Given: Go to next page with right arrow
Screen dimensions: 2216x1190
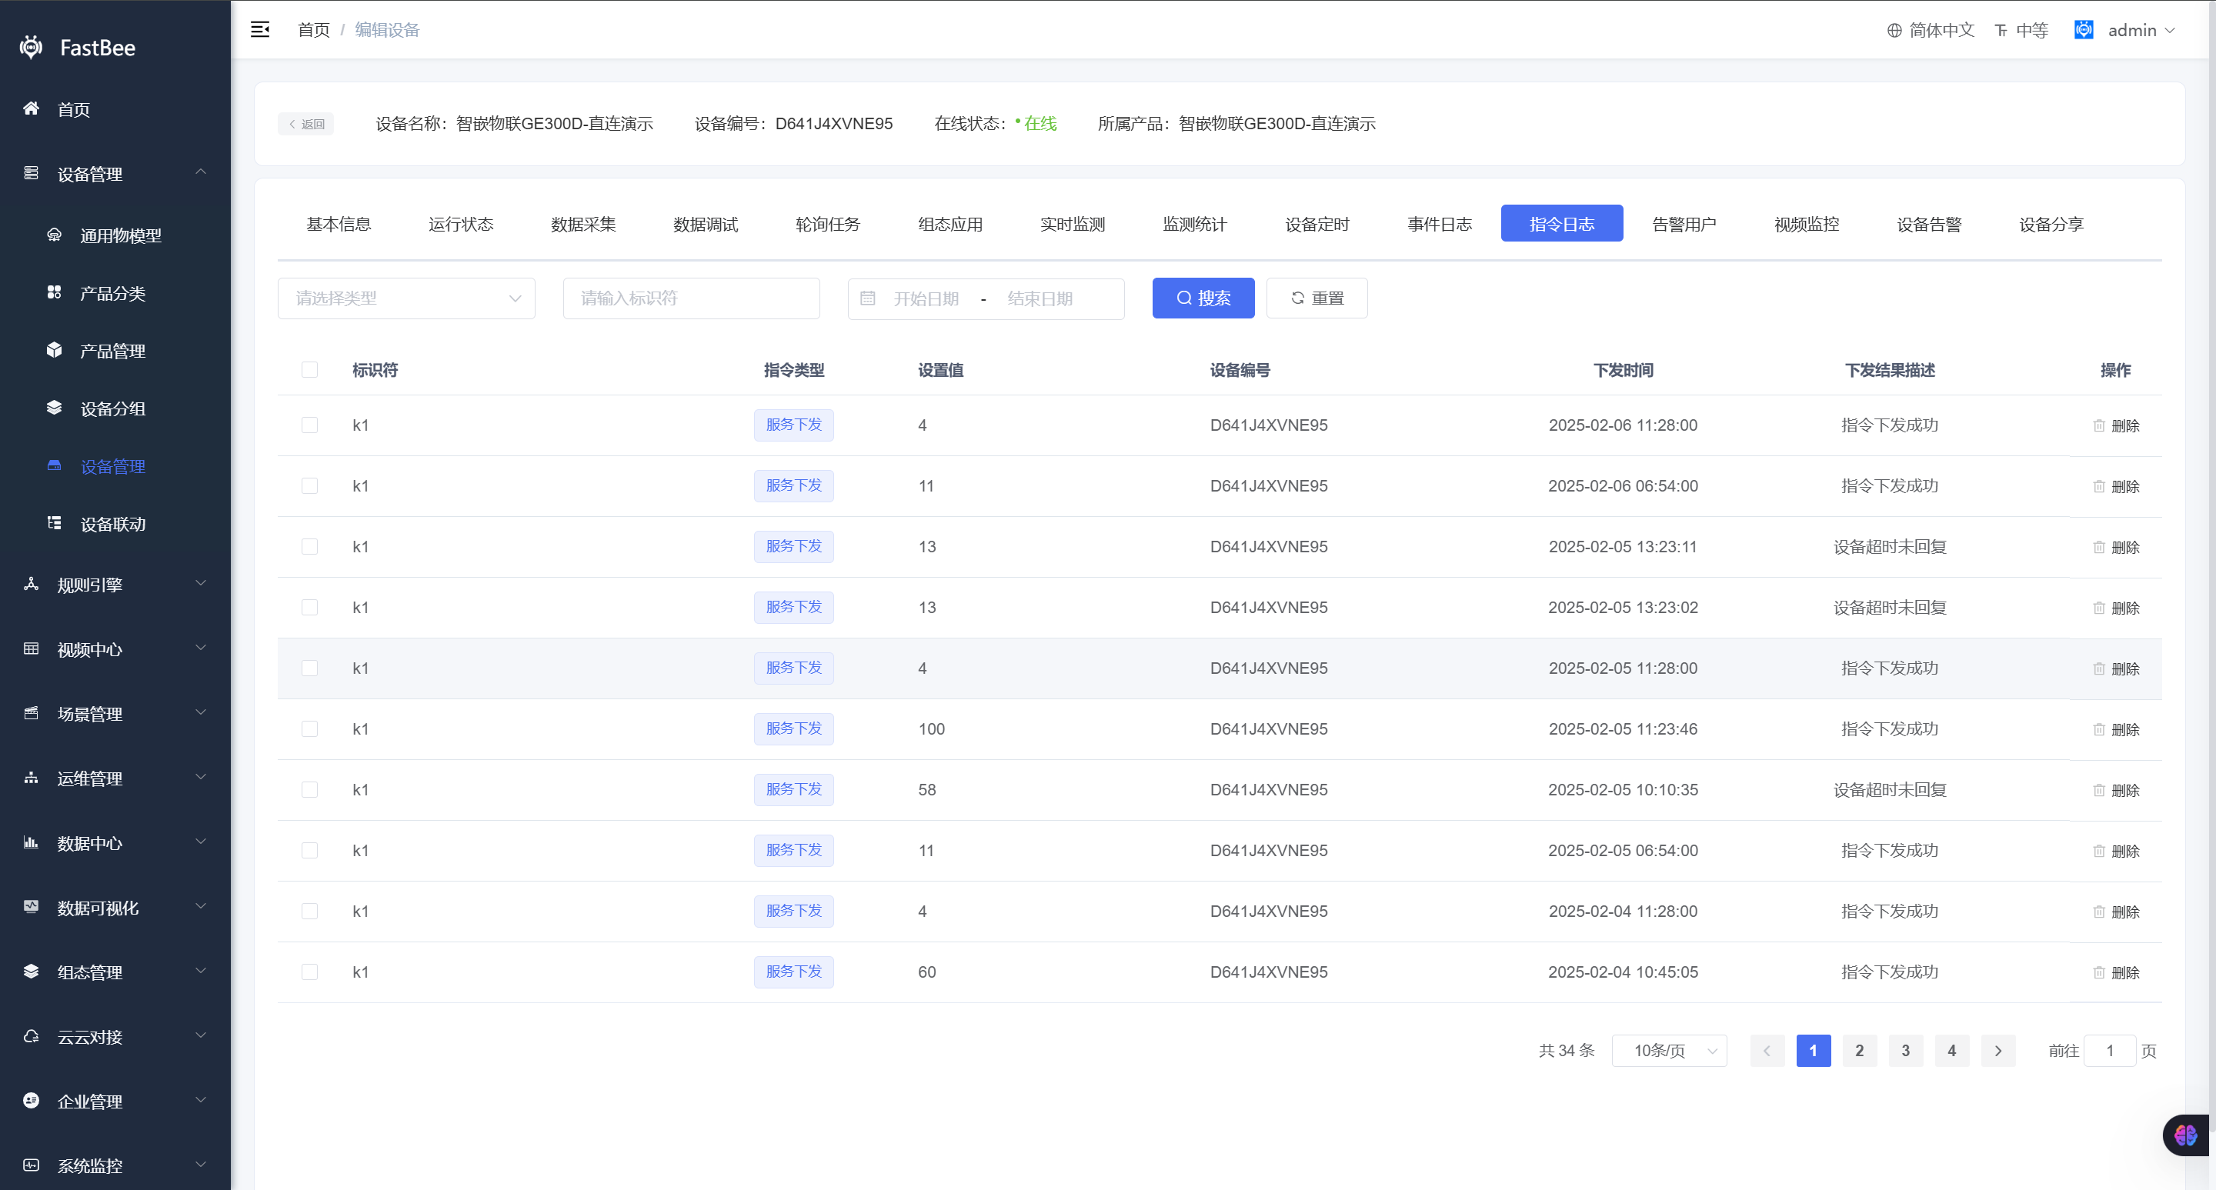Looking at the screenshot, I should [x=1998, y=1051].
